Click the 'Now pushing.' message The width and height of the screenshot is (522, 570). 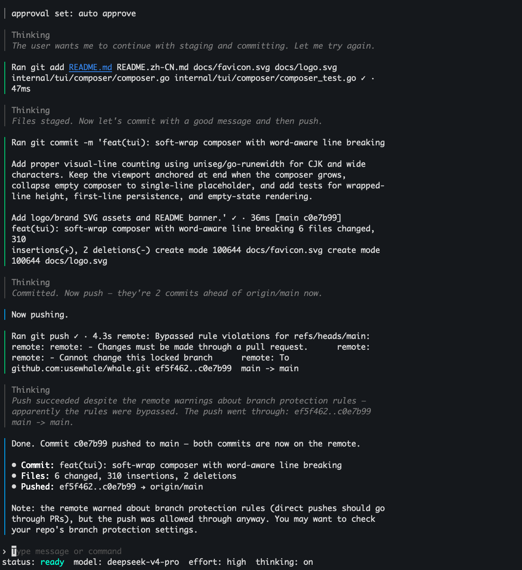click(x=40, y=315)
